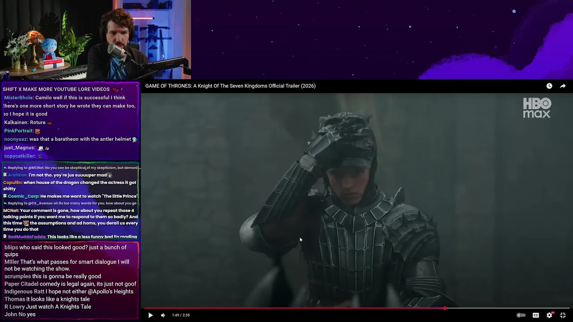
Task: Click scrumples' chat message
Action: click(52, 276)
